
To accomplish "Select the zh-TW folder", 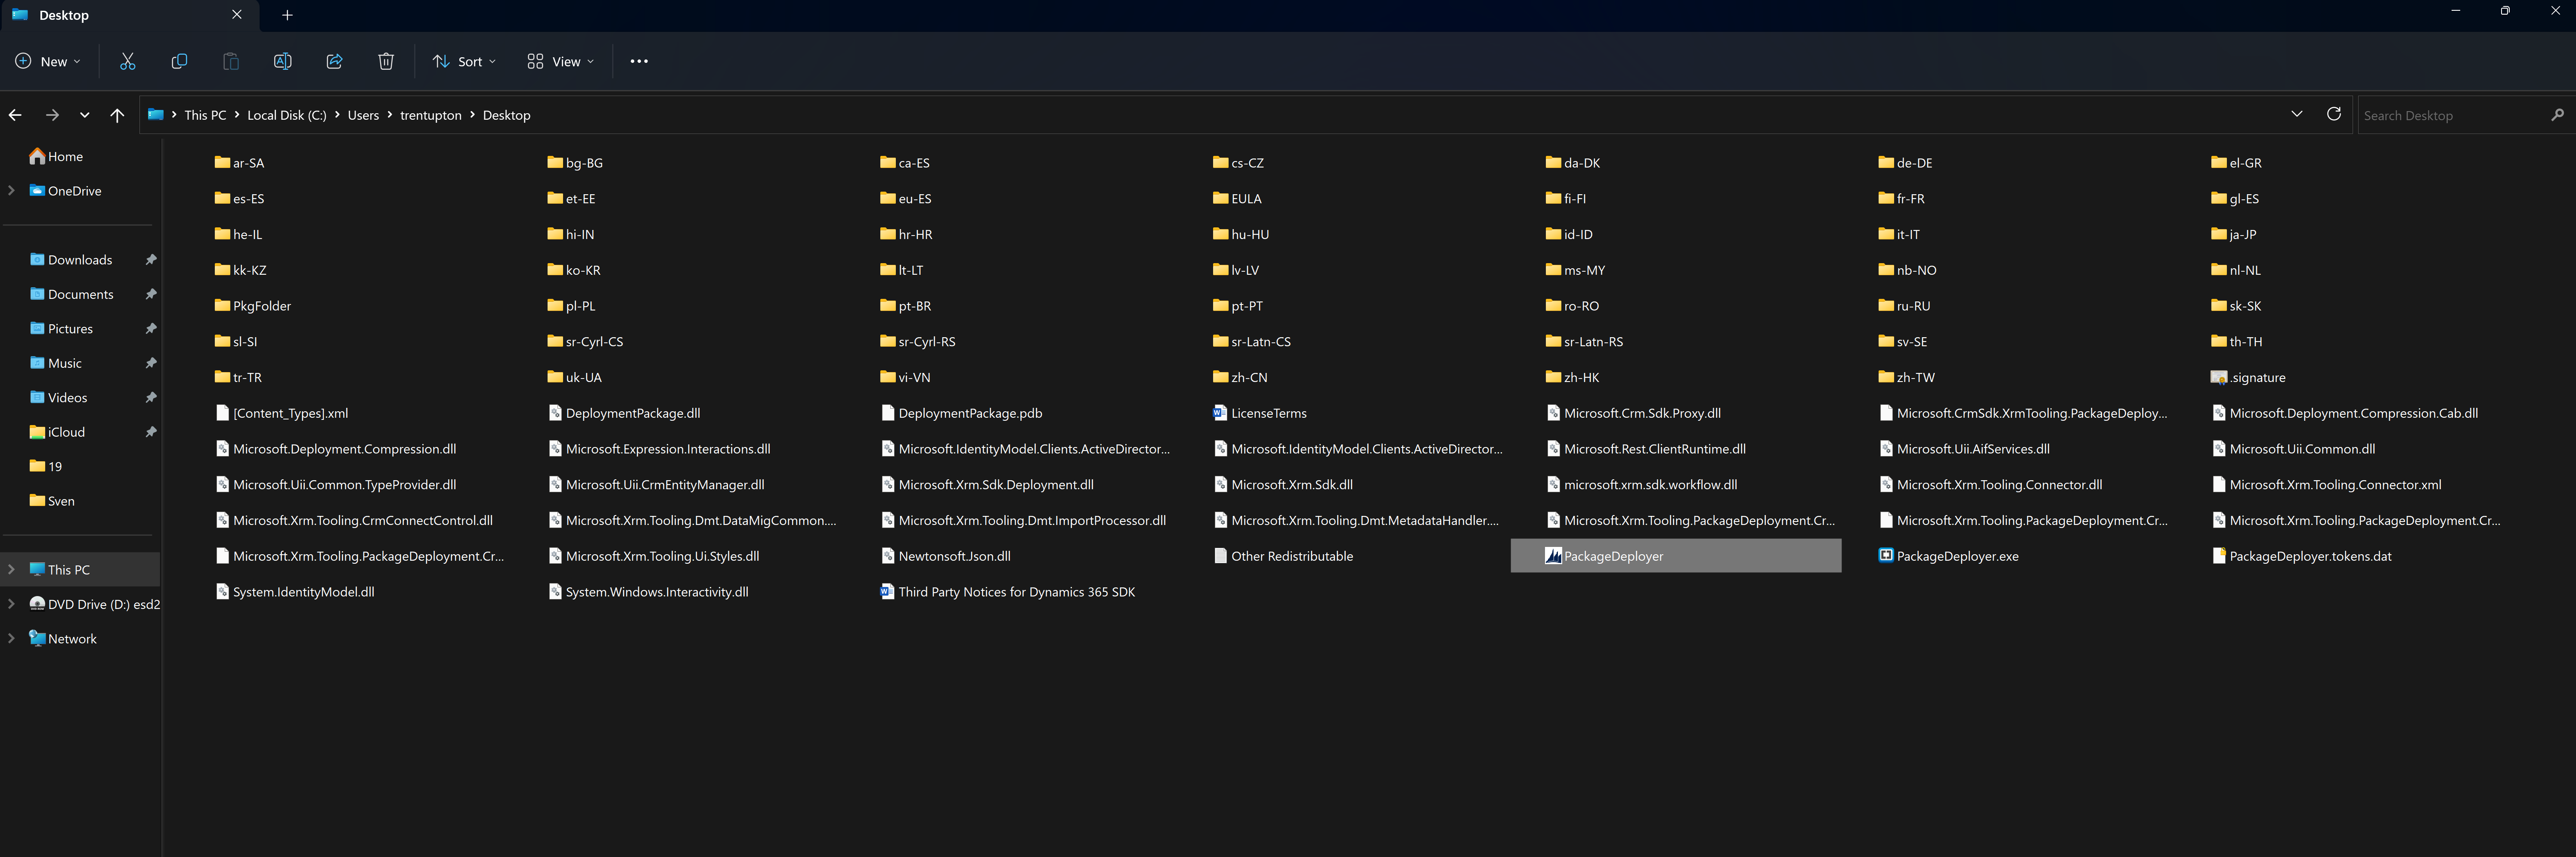I will click(1906, 377).
